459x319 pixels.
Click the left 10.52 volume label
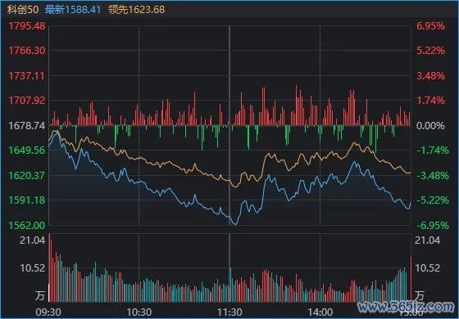coord(33,268)
